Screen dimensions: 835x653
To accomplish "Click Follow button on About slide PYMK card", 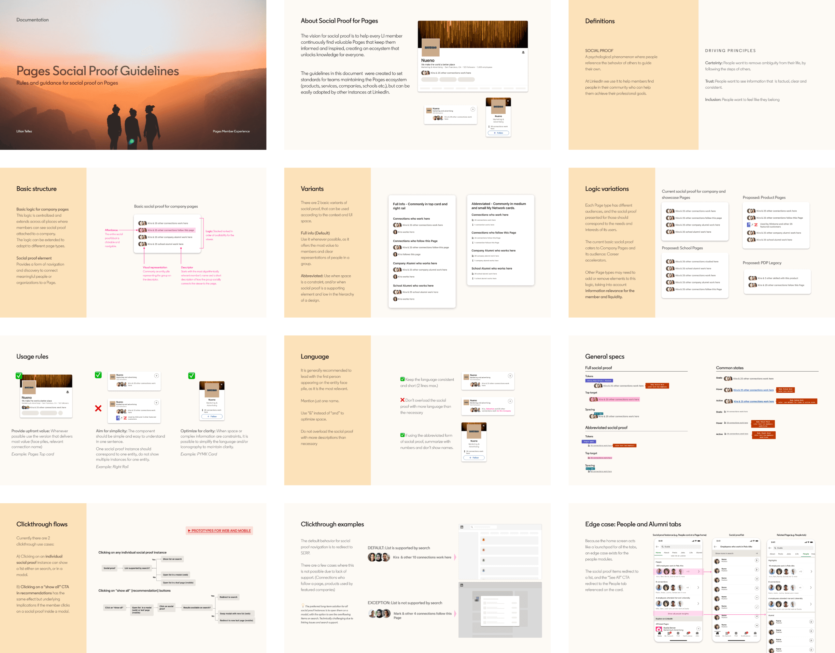I will tap(498, 133).
